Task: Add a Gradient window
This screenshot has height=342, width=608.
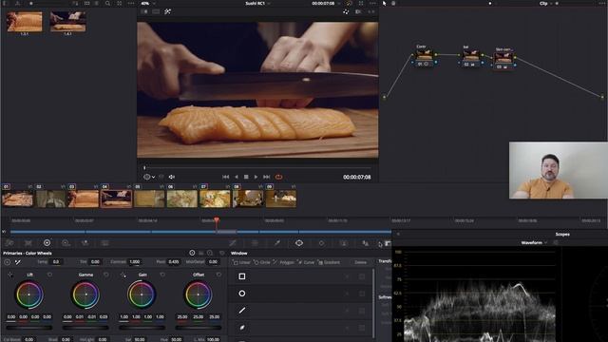Action: click(x=329, y=262)
